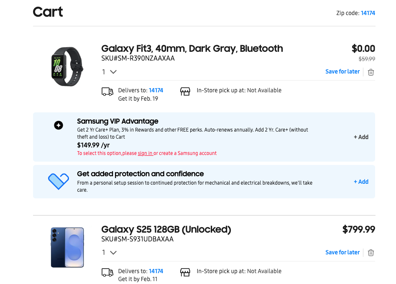Click the Galaxy S25 phone thumbnail image

(67, 247)
